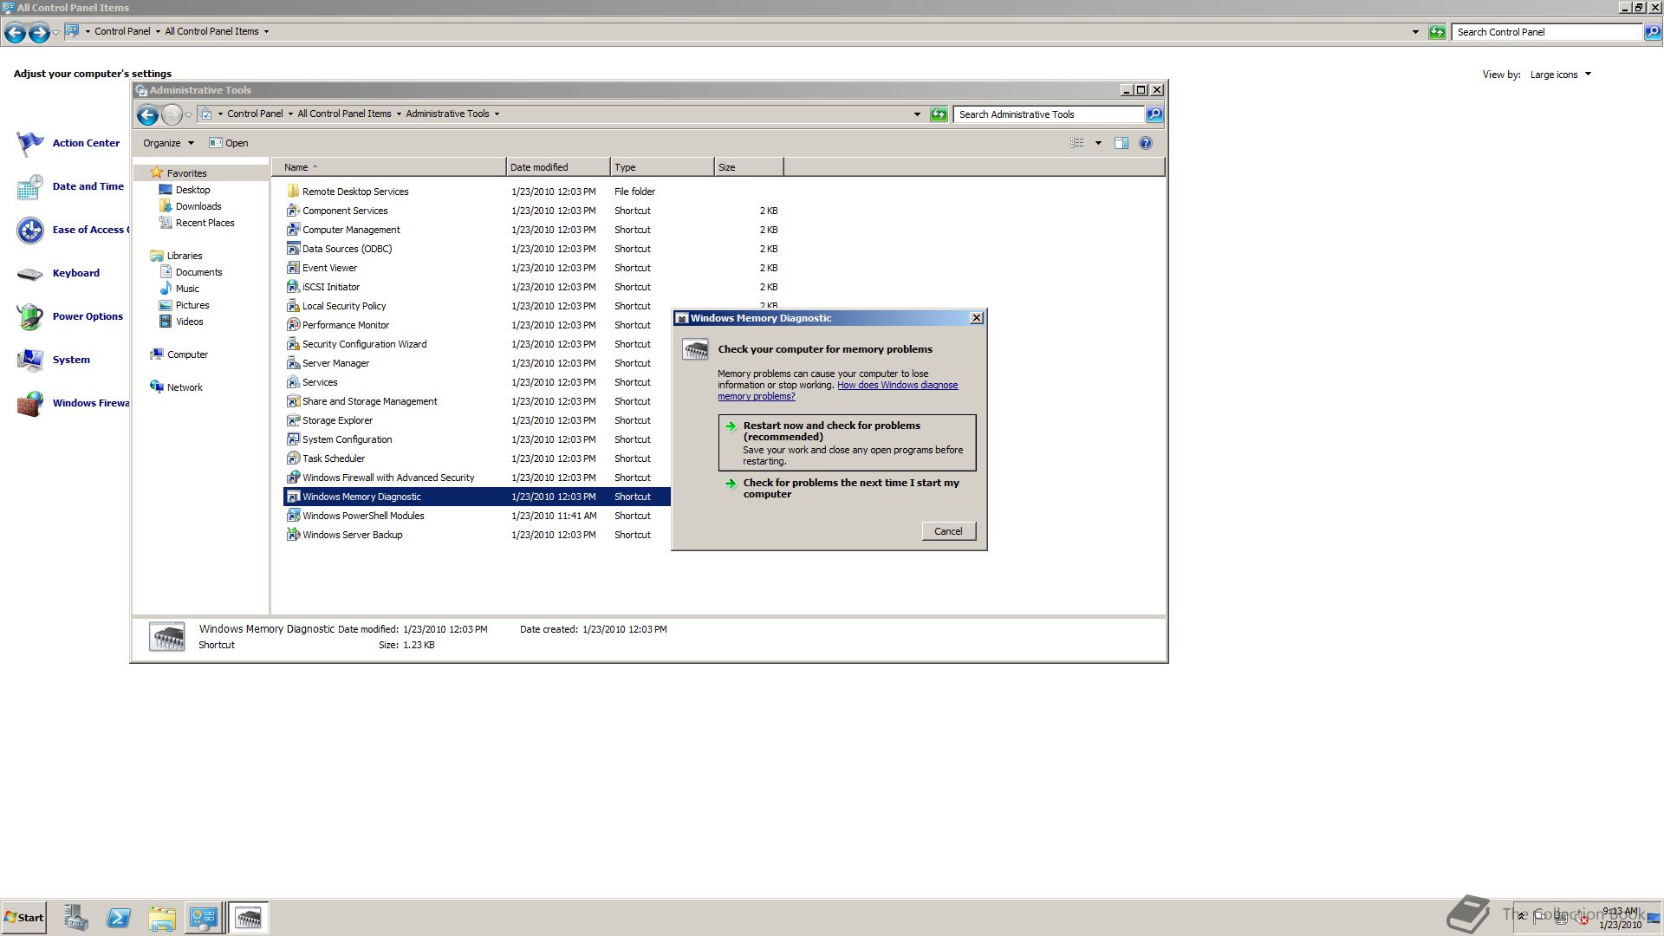1664x936 pixels.
Task: Select Libraries in the navigation pane
Action: [x=184, y=256]
